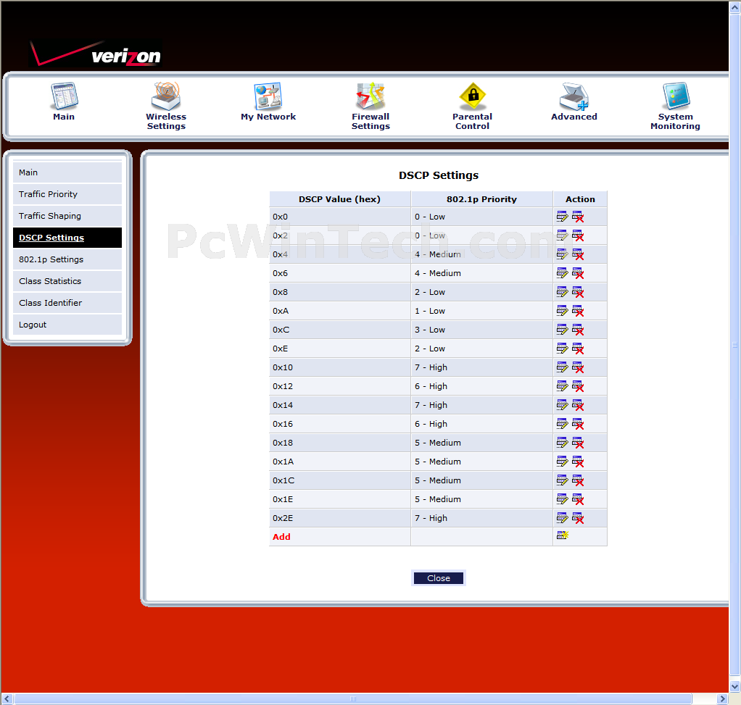
Task: Delete the 0x14 DSCP entry
Action: [x=578, y=405]
